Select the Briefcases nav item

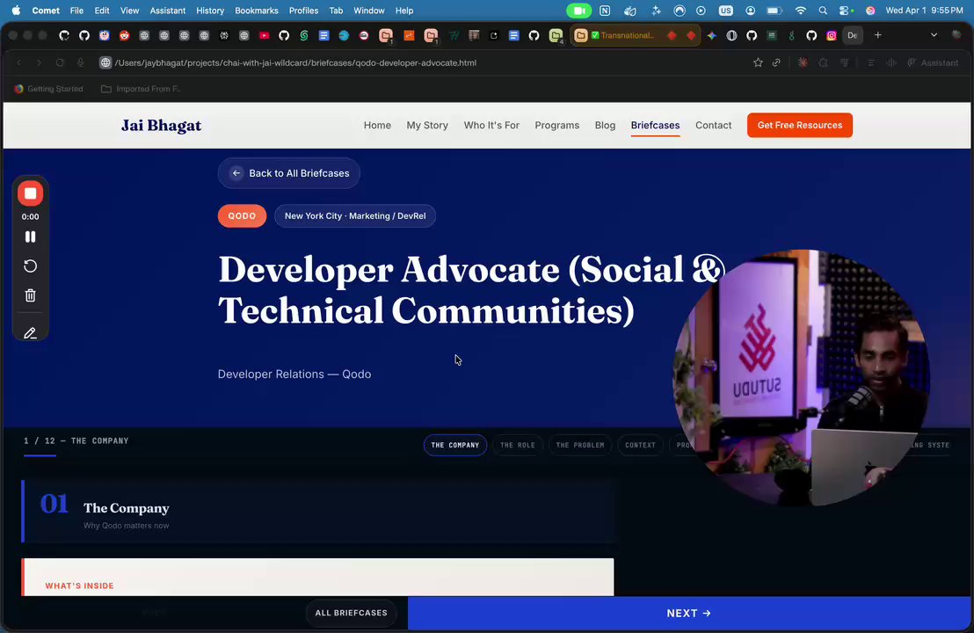pos(655,125)
